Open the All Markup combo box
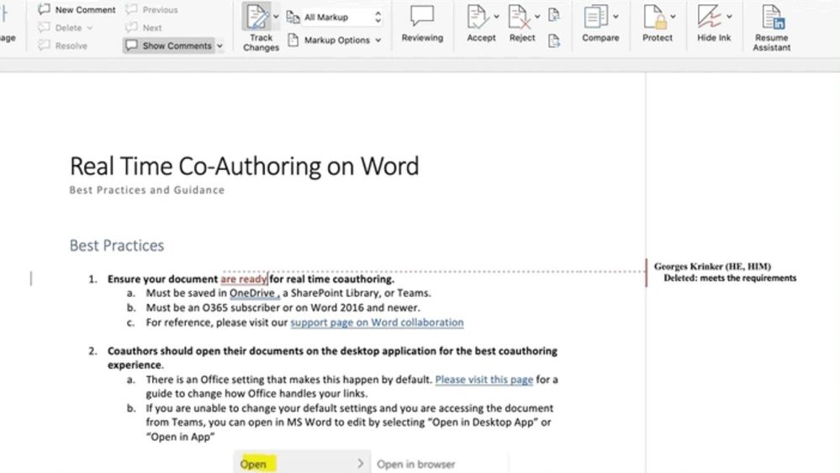 pos(342,17)
